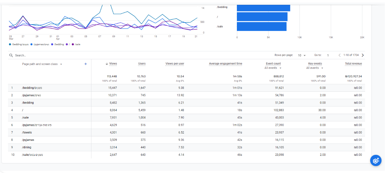
Task: Click engagement time 1m 13s
Action: 237,95
